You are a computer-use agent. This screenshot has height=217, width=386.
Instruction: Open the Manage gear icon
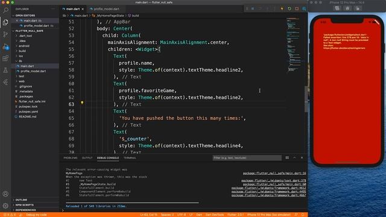pos(5,206)
